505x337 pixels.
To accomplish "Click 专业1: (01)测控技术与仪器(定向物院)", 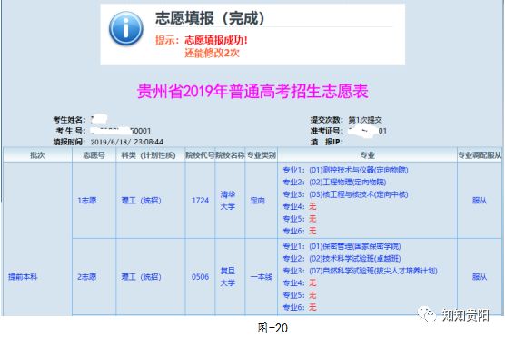I will pyautogui.click(x=345, y=170).
